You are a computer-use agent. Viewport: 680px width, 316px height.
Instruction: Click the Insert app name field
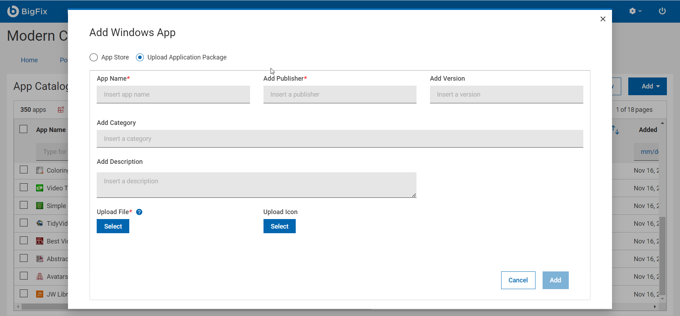173,94
